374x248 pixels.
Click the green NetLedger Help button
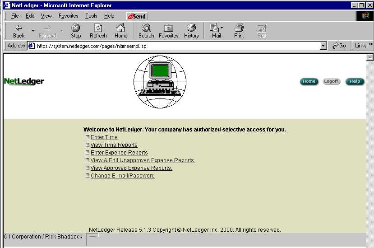[x=355, y=81]
